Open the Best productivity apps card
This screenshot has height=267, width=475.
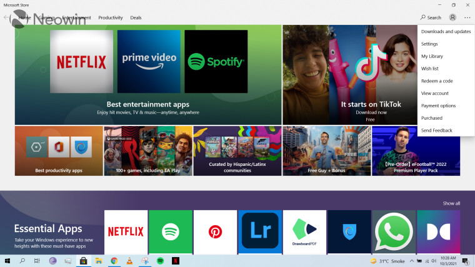(59, 151)
